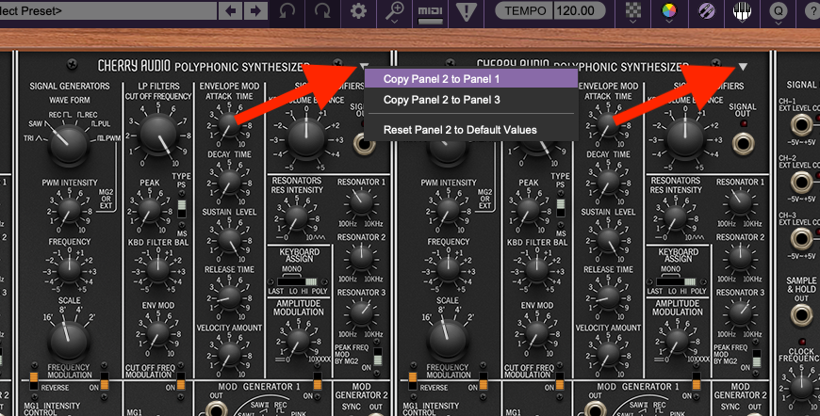Viewport: 820px width, 416px height.
Task: Click the Release Time knob, right panel
Action: 608,297
